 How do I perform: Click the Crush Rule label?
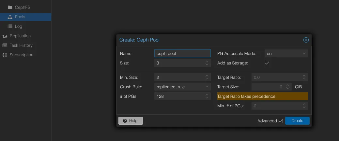point(131,87)
